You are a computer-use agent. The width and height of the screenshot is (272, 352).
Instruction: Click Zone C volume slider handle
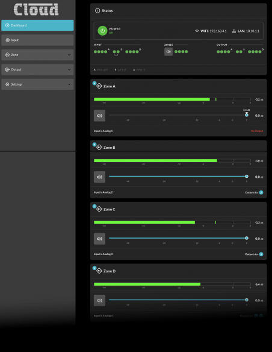tap(247, 238)
